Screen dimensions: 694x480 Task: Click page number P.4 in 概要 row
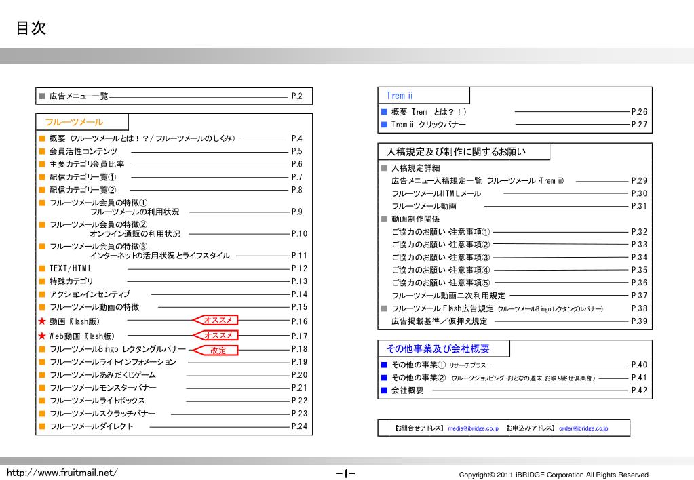[296, 138]
